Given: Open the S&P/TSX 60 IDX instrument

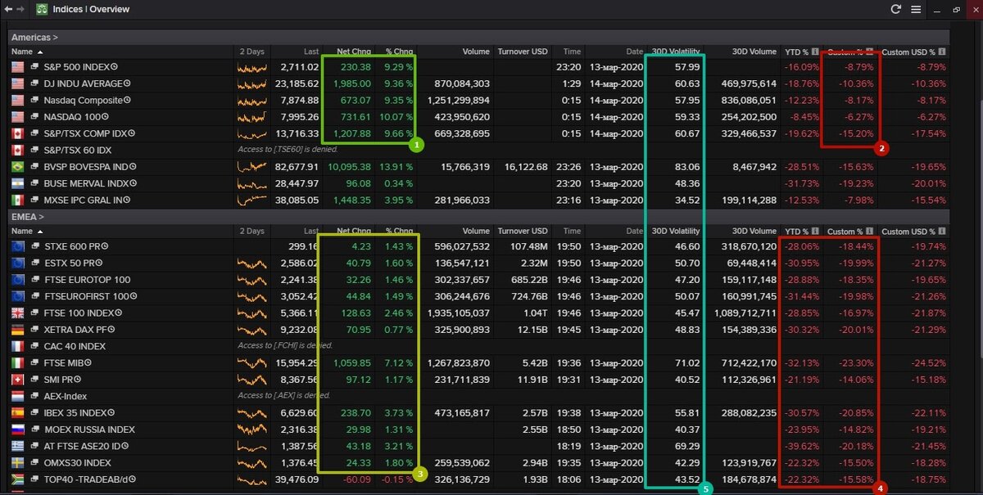Looking at the screenshot, I should tap(78, 151).
